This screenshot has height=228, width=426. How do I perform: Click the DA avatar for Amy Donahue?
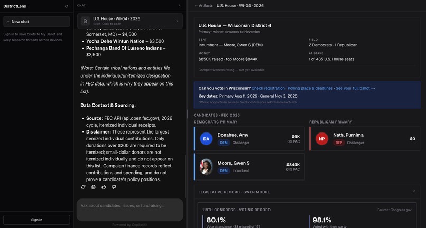click(206, 139)
